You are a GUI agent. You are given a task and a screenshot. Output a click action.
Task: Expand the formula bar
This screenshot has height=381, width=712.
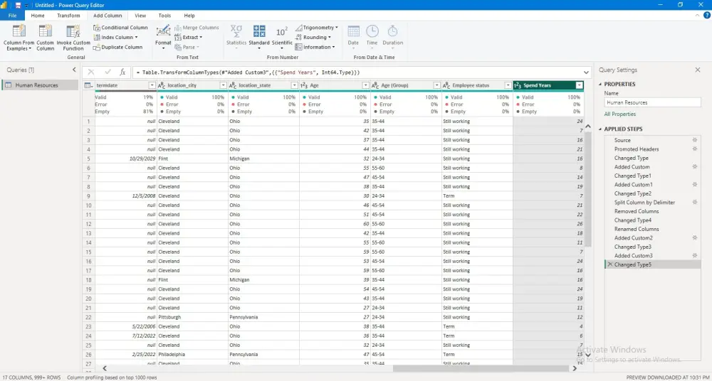coord(586,73)
